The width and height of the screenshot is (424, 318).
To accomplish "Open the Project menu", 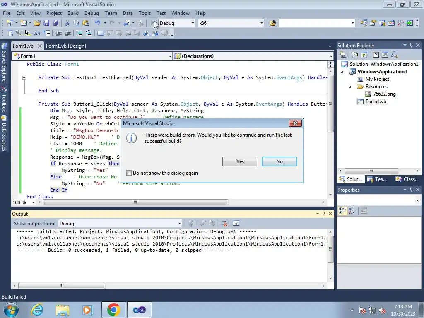I will pyautogui.click(x=54, y=13).
